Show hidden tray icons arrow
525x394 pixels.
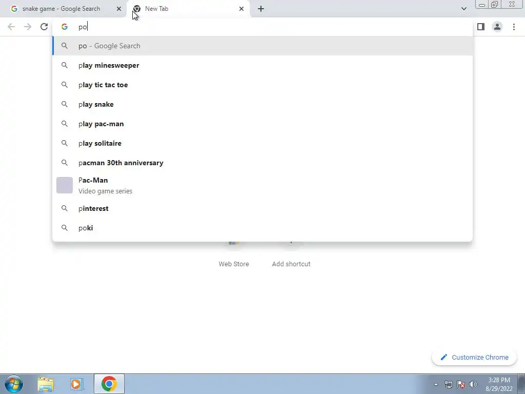436,384
